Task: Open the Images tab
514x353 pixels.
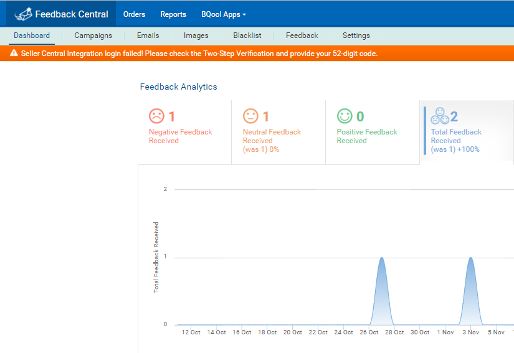Action: (196, 35)
